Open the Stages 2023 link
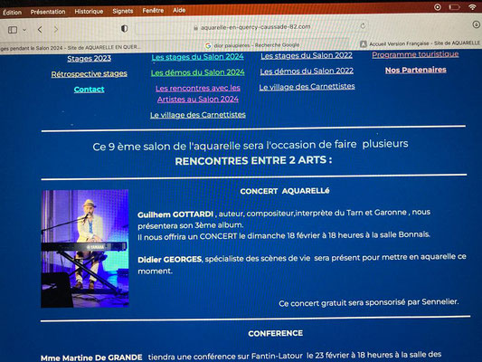This screenshot has width=482, height=362. tap(90, 59)
